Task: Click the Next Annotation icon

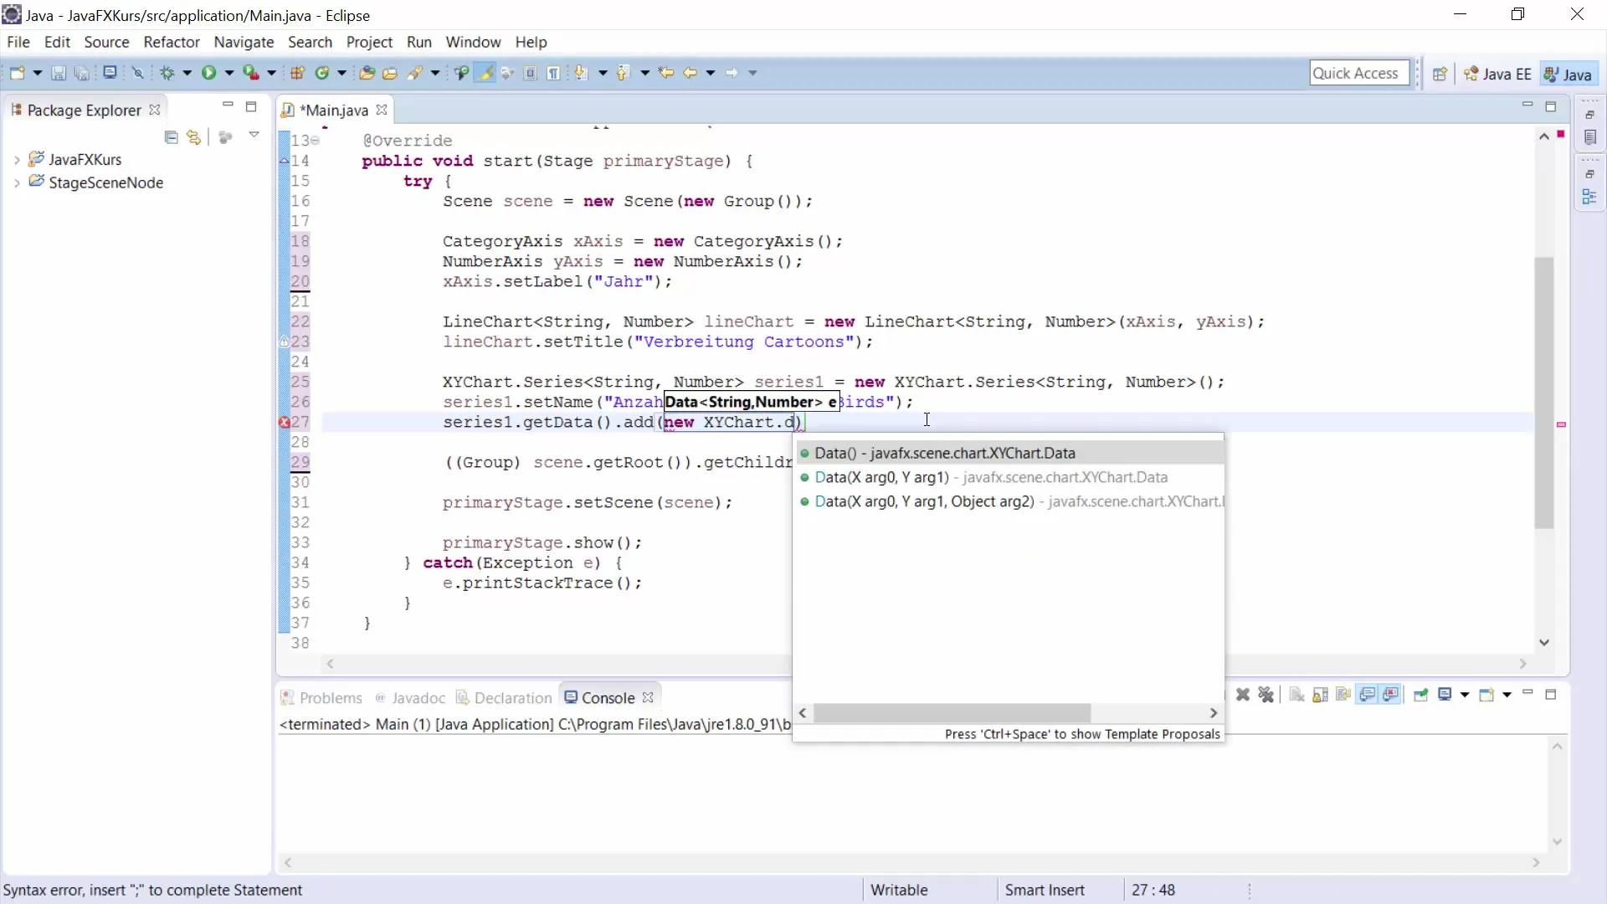Action: pyautogui.click(x=582, y=73)
